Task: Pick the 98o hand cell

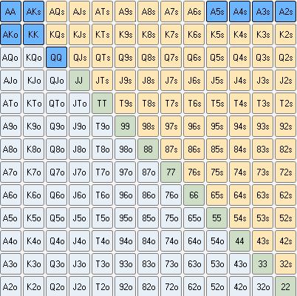Action: click(x=125, y=149)
